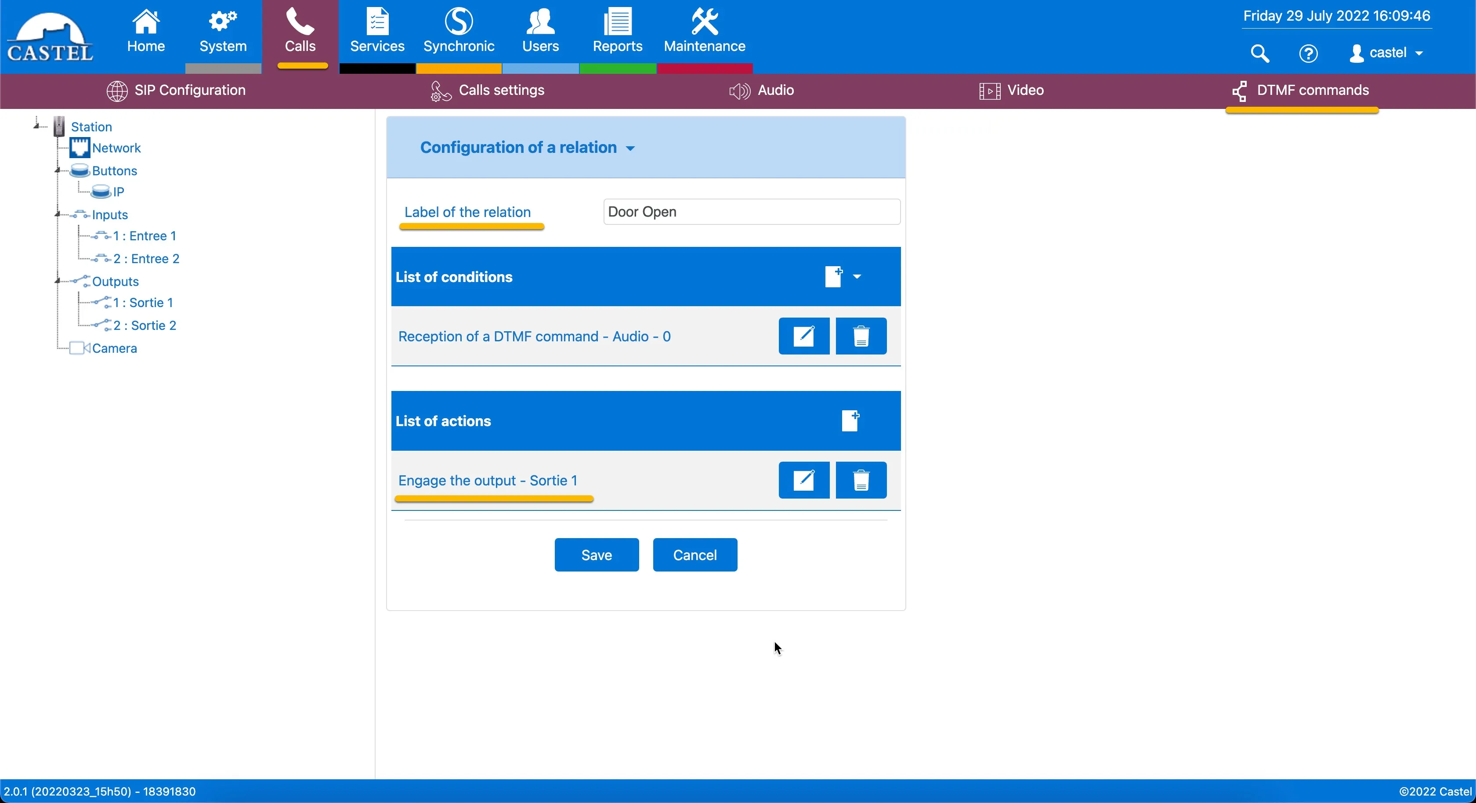Switch to Calls settings tab
The height and width of the screenshot is (803, 1476).
487,90
